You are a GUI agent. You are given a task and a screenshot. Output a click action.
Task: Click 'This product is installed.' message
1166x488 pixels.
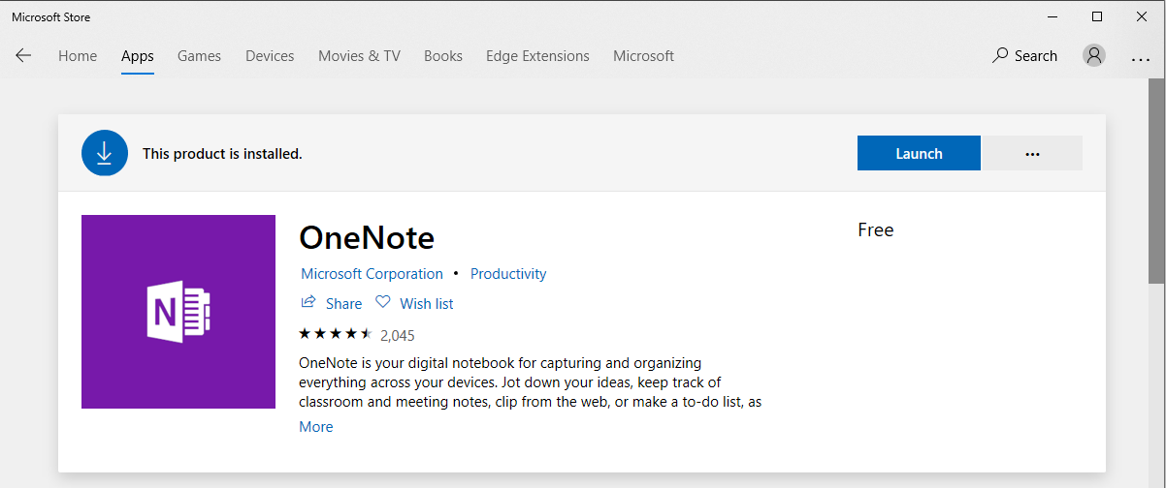[222, 154]
